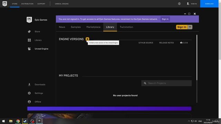Maximize the launcher window
This screenshot has width=221, height=124.
pyautogui.click(x=189, y=14)
